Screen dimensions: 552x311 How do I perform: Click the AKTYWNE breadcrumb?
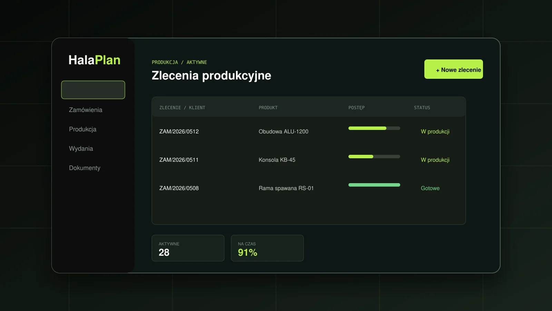click(x=197, y=62)
